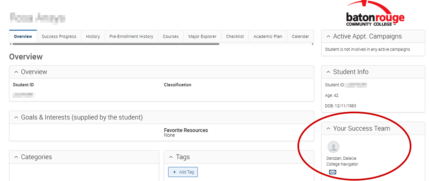This screenshot has height=181, width=429.
Task: View the Checklist tab
Action: tap(235, 36)
